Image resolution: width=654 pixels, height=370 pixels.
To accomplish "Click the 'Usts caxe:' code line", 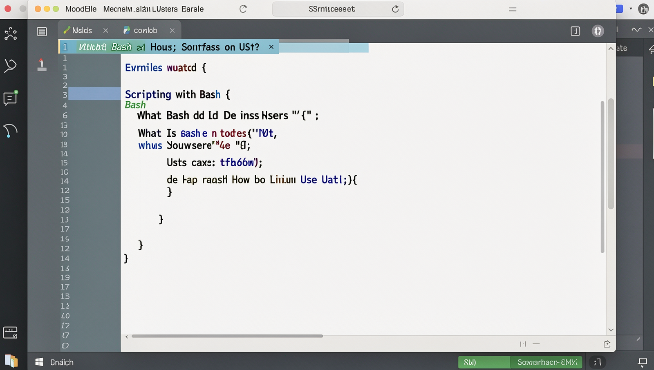I will coord(214,163).
